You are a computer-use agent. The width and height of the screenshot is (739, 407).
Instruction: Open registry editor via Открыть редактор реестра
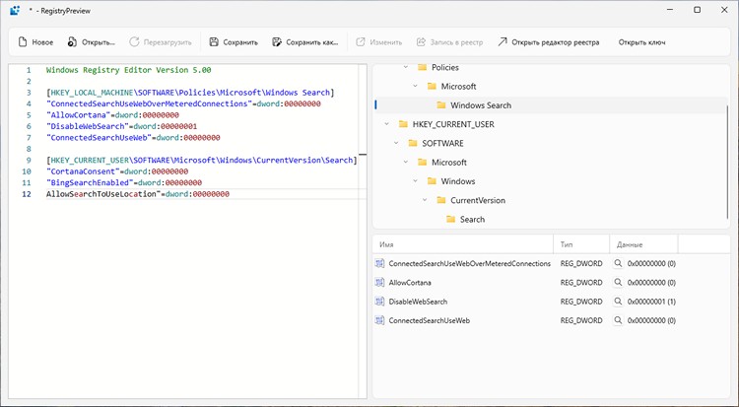coord(549,42)
